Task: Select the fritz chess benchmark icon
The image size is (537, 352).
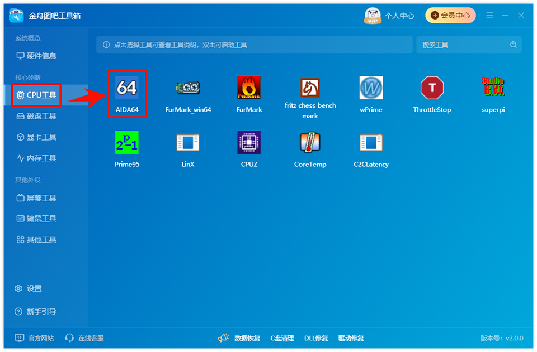Action: [x=310, y=88]
